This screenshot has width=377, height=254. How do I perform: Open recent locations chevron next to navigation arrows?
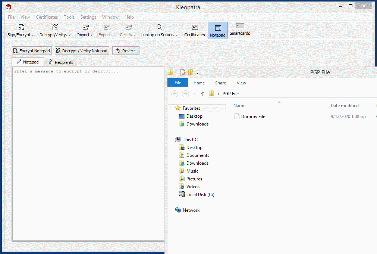coord(194,93)
